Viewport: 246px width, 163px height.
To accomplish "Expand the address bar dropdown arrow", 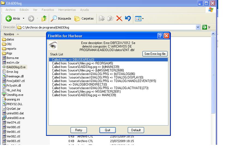I will (x=198, y=27).
